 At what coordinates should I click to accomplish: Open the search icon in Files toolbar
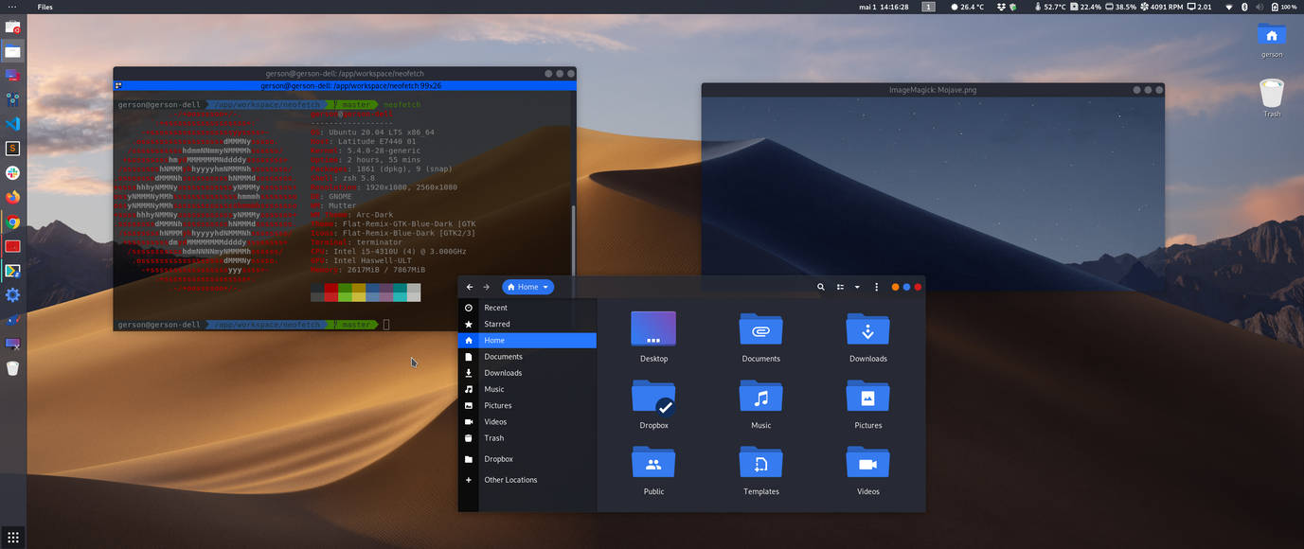click(x=820, y=287)
